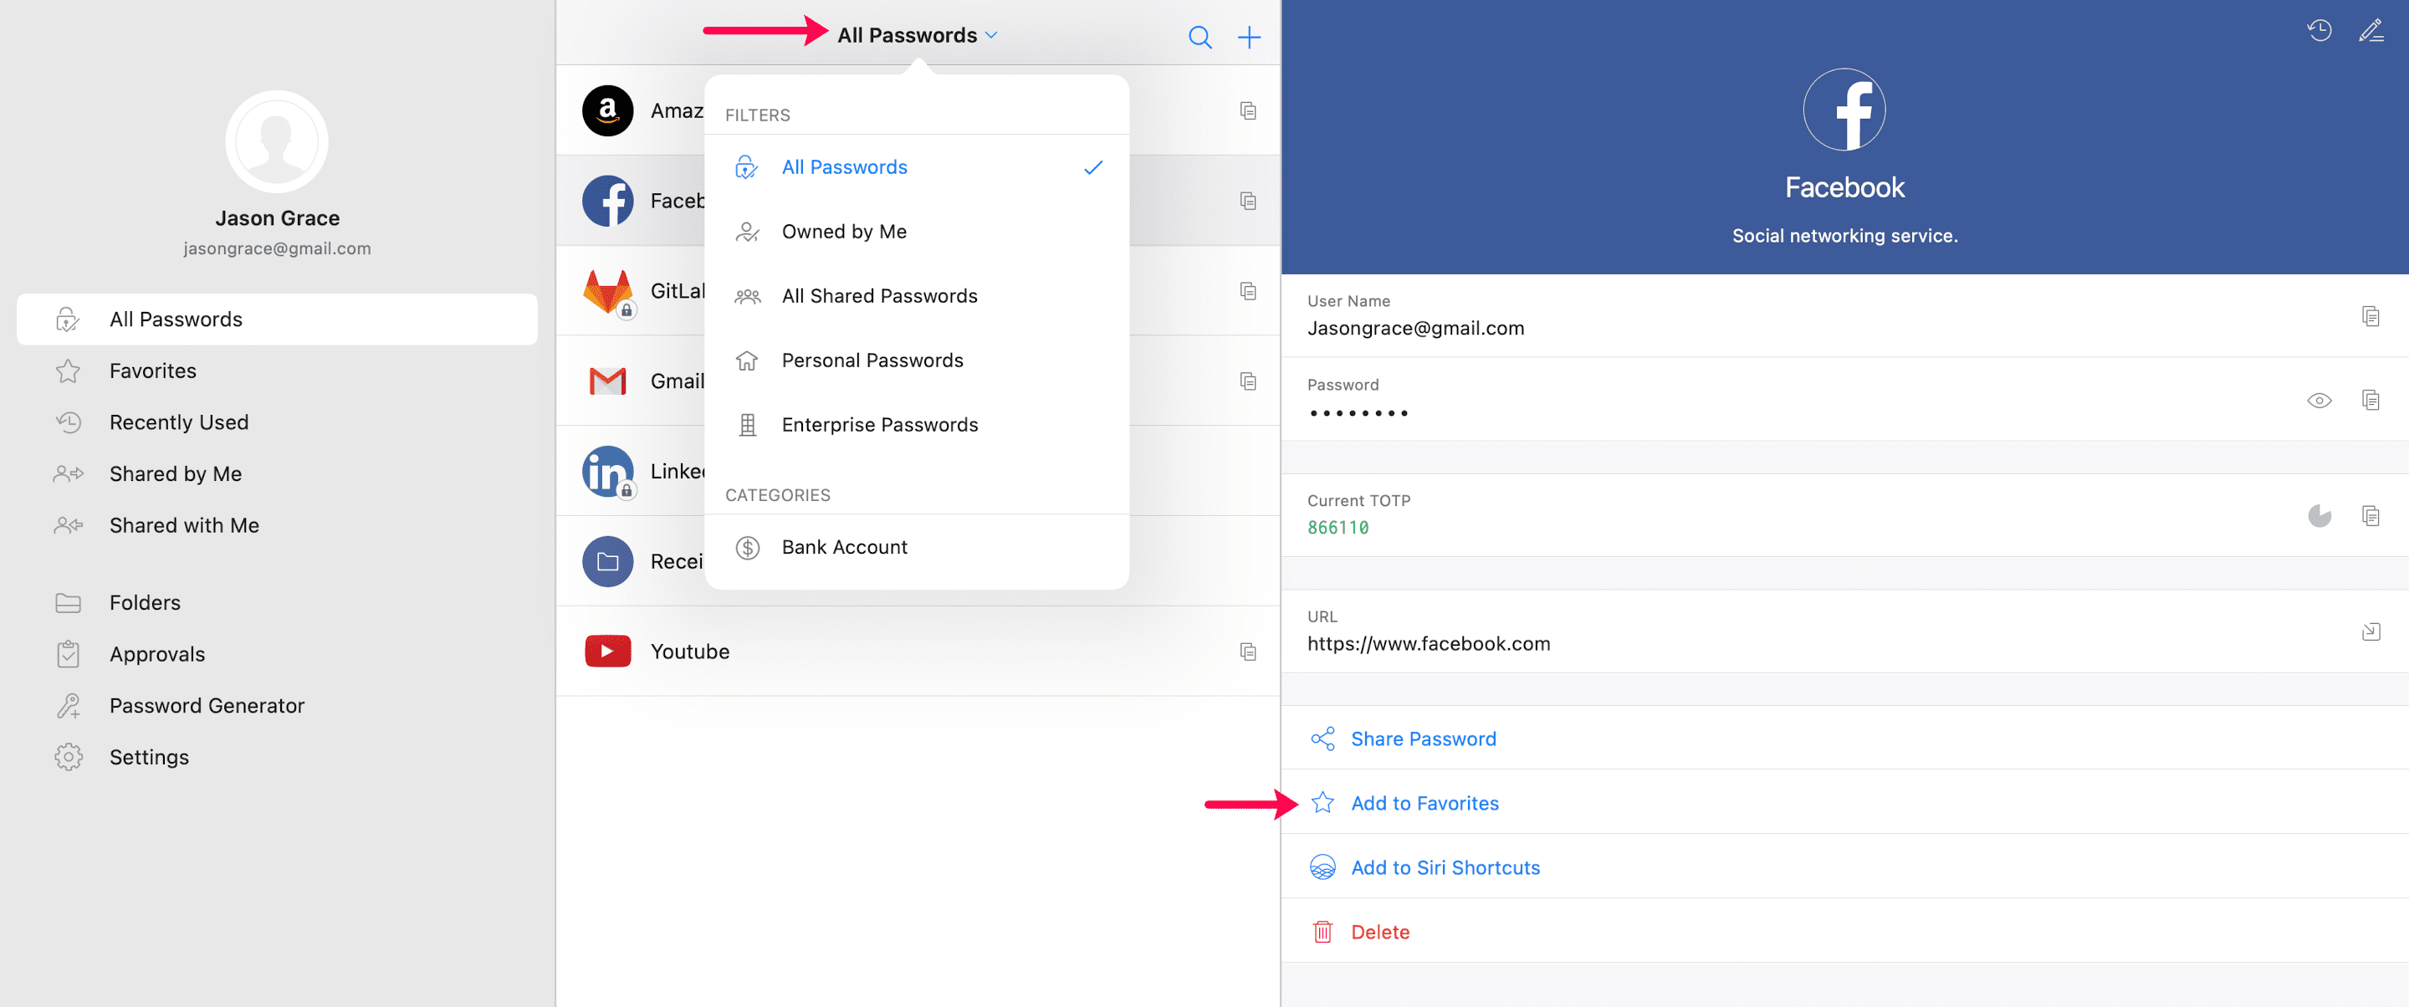The width and height of the screenshot is (2409, 1007).
Task: Open Favorites in sidebar
Action: tap(277, 371)
